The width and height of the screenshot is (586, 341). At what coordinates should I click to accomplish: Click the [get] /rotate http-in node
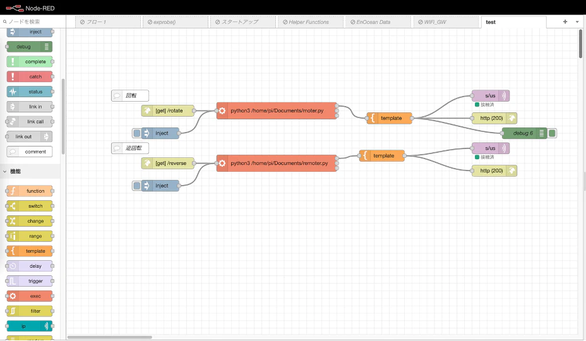(x=167, y=111)
